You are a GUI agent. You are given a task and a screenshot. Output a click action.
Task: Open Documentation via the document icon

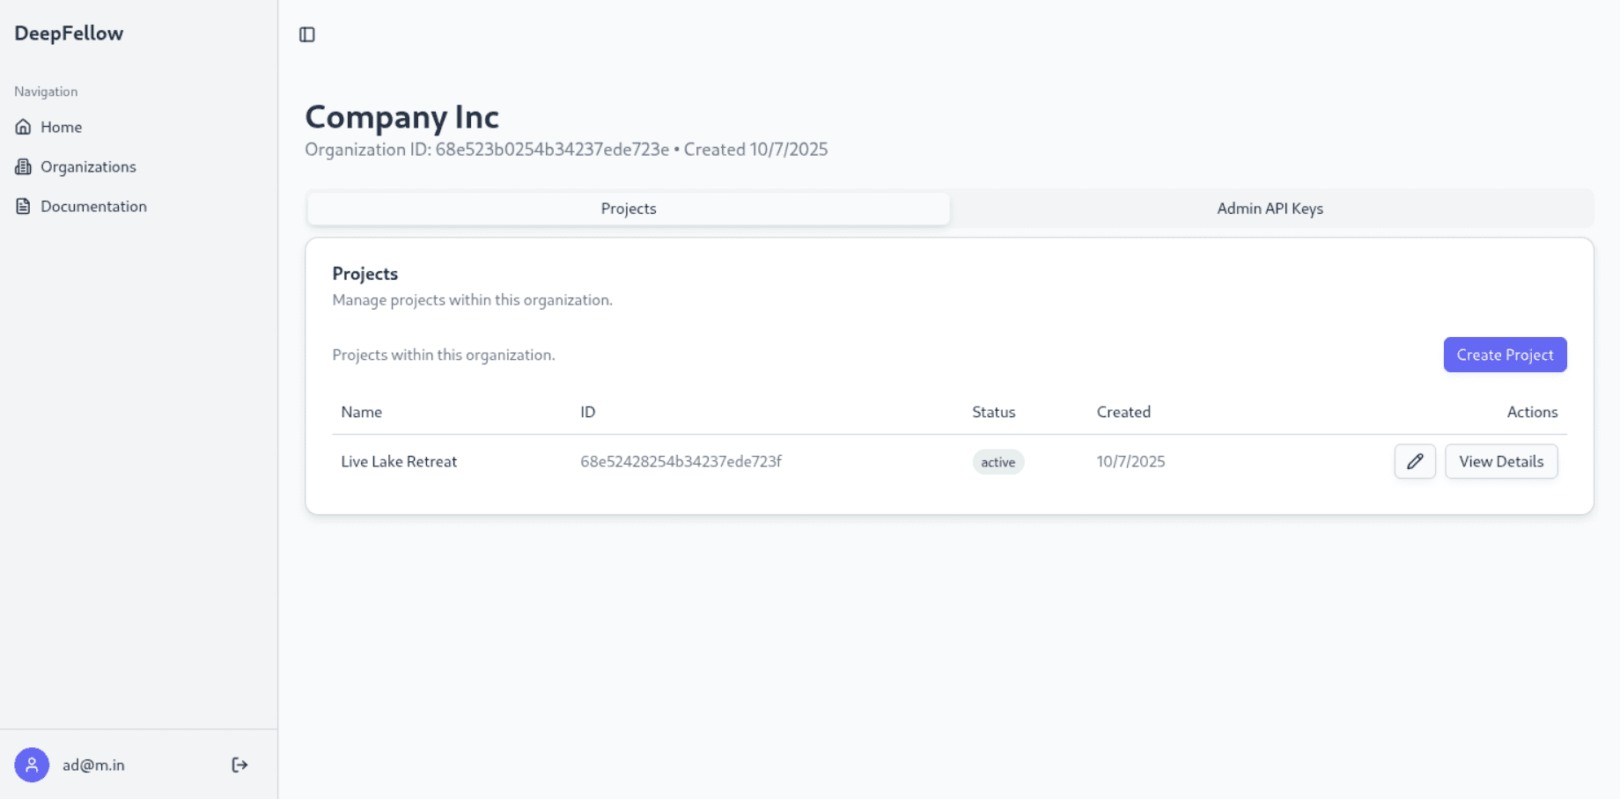23,206
